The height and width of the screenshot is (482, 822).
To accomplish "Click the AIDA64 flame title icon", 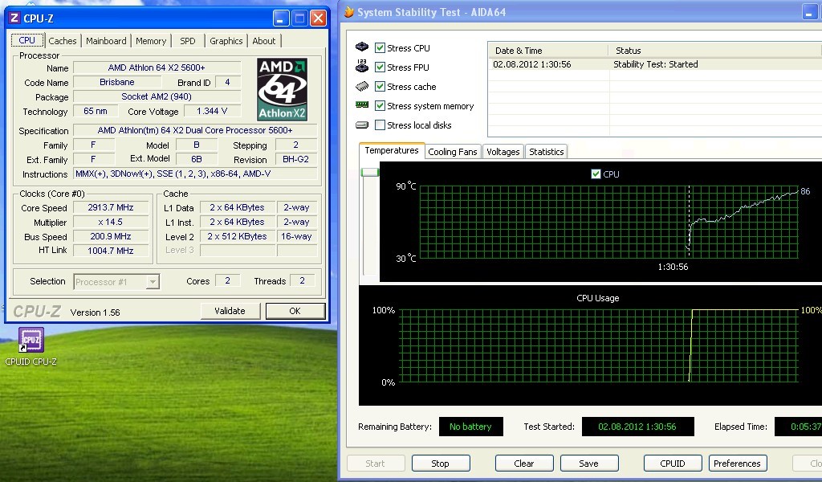I will coord(348,12).
